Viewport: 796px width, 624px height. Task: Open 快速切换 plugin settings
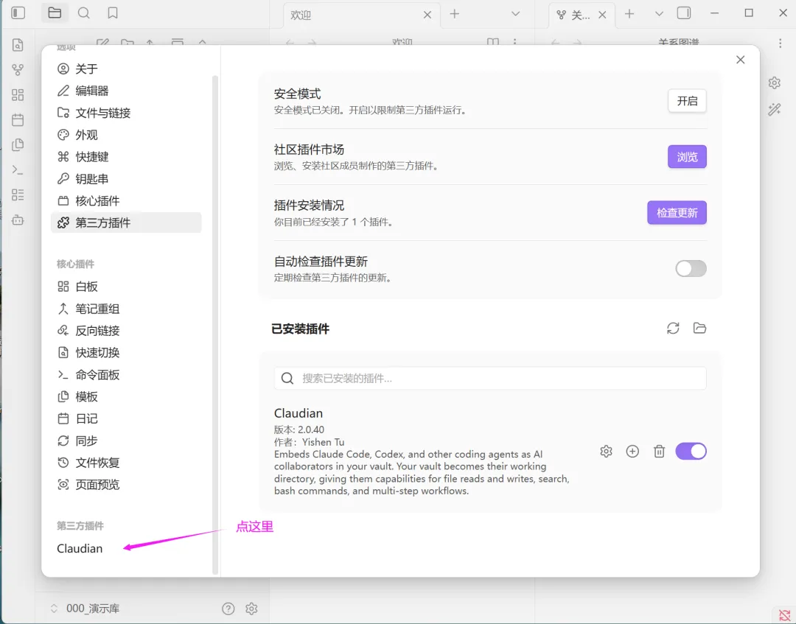[127, 353]
